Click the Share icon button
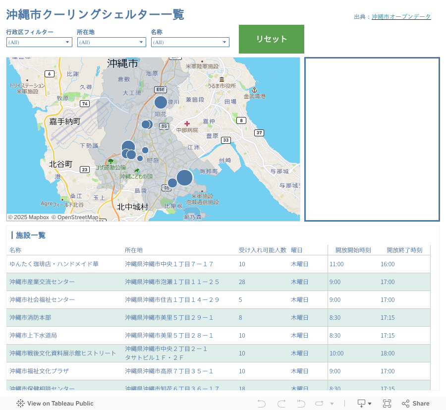This screenshot has width=446, height=410. (416, 403)
